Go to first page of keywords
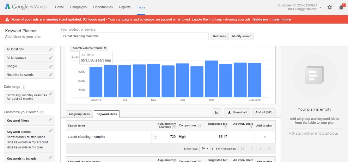 click(243, 149)
